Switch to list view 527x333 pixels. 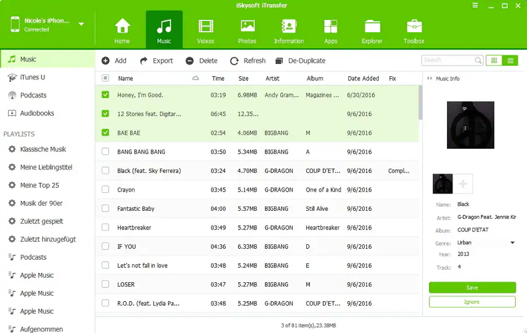(x=510, y=61)
